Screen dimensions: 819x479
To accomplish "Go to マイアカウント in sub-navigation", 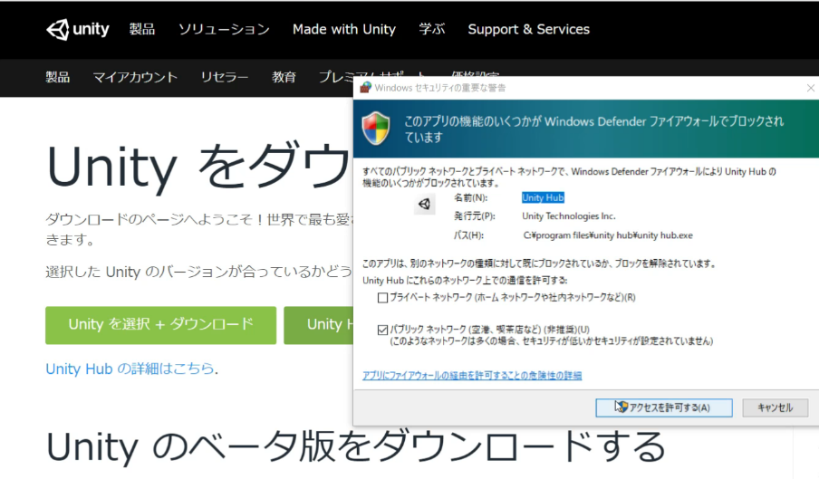I will [x=135, y=77].
